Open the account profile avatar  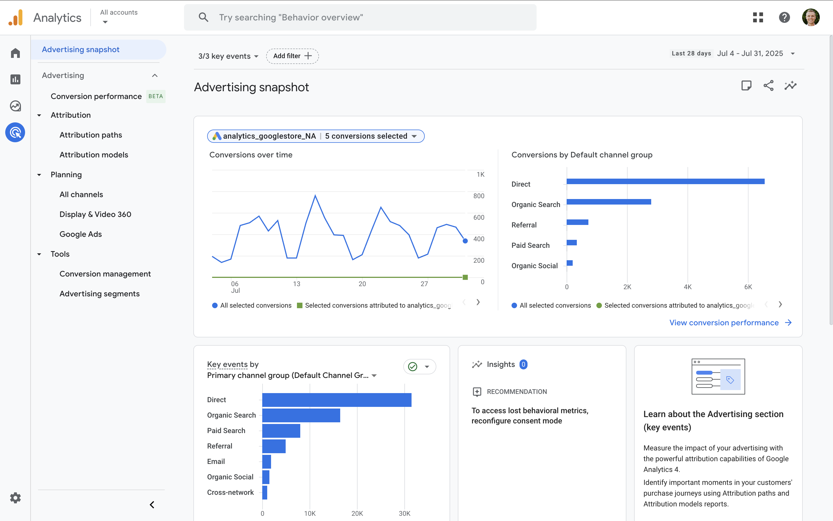coord(811,17)
